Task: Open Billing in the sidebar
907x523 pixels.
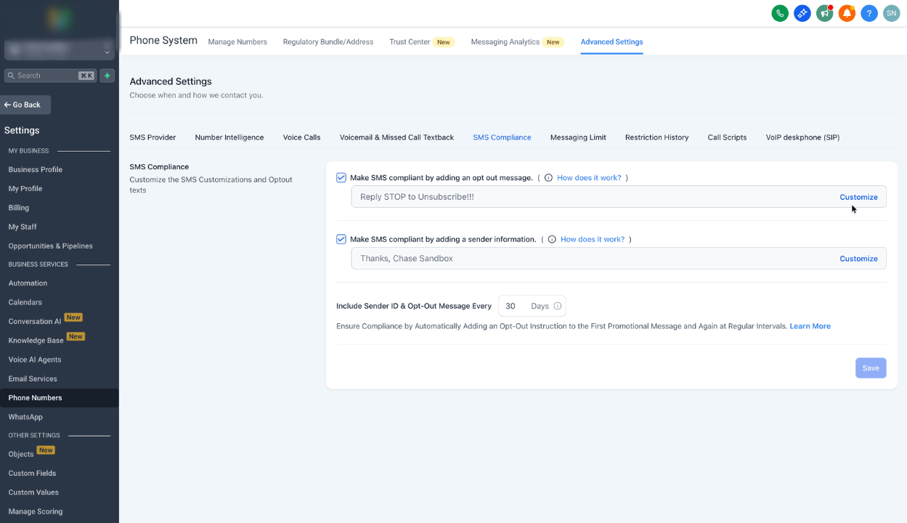Action: (19, 208)
